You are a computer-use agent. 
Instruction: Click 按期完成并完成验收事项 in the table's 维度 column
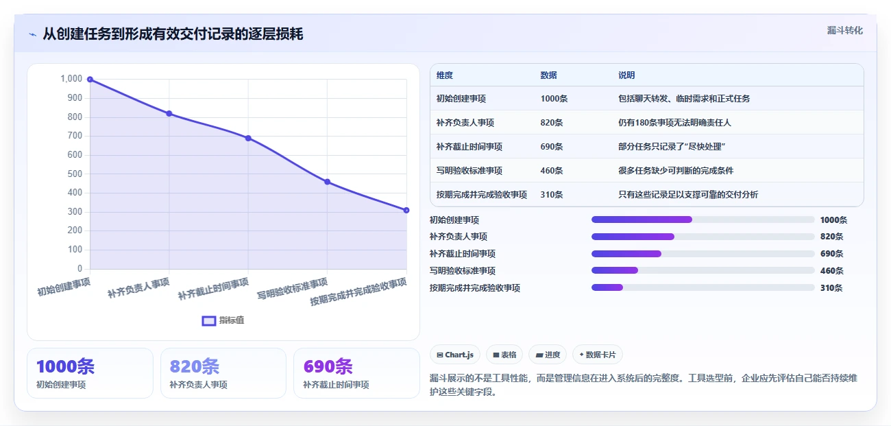482,195
